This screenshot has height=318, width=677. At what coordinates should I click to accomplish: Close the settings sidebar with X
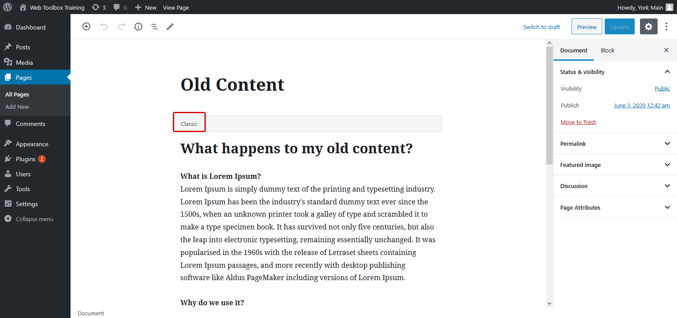point(666,50)
